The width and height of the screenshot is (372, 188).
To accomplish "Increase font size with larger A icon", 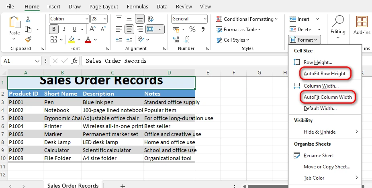I will point(92,29).
